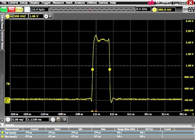Select the Fall time(1) measurement row
The width and height of the screenshot is (195, 140).
[x=97, y=133]
